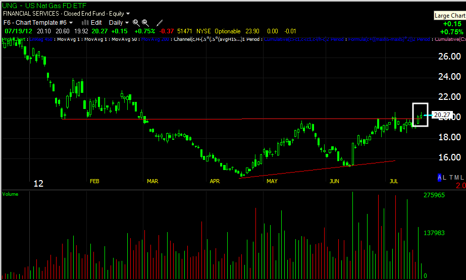Click the green close value 20.27 in data row
This screenshot has height=280, width=466.
(99, 31)
